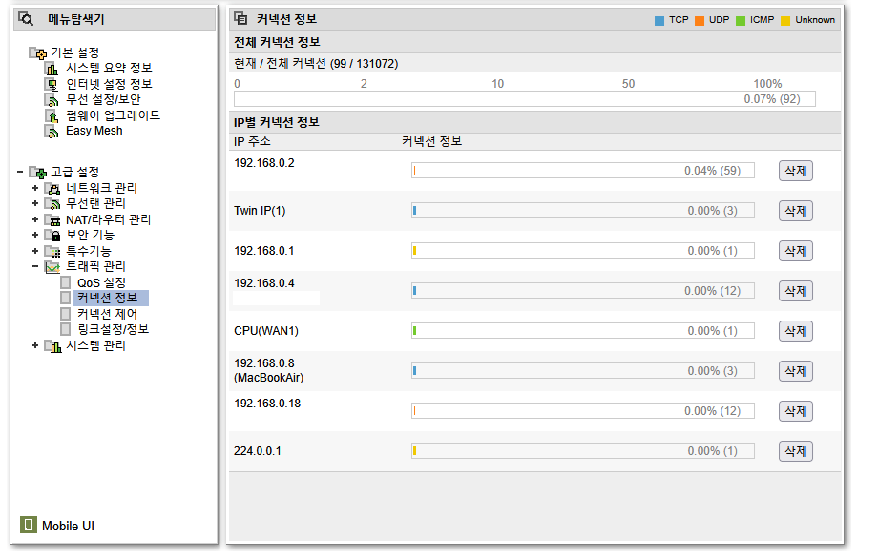Click the 기본 설정 folder icon
878x559 pixels.
pos(37,53)
